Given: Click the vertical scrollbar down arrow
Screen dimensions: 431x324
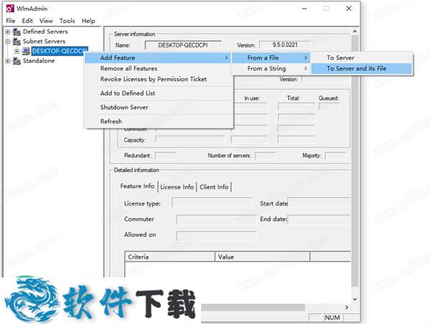Looking at the screenshot, I should click(355, 299).
